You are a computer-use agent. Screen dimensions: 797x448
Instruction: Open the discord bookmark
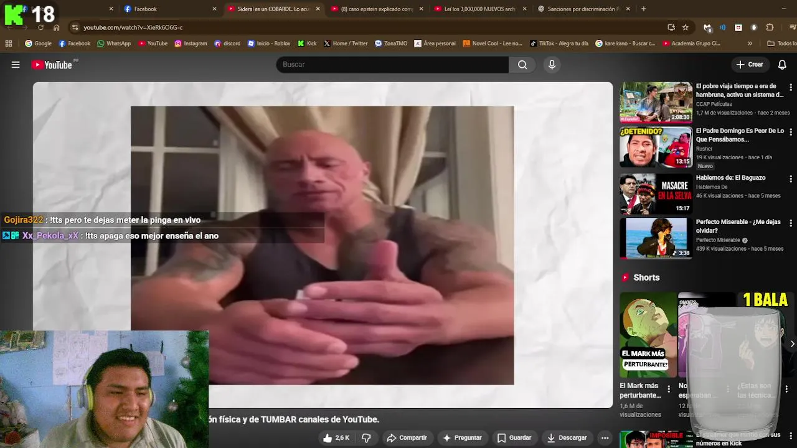227,44
